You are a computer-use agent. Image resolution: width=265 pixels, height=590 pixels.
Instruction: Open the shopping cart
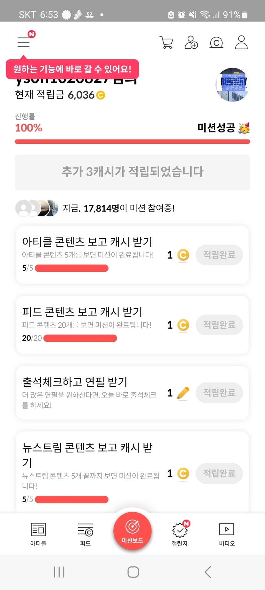pyautogui.click(x=166, y=42)
